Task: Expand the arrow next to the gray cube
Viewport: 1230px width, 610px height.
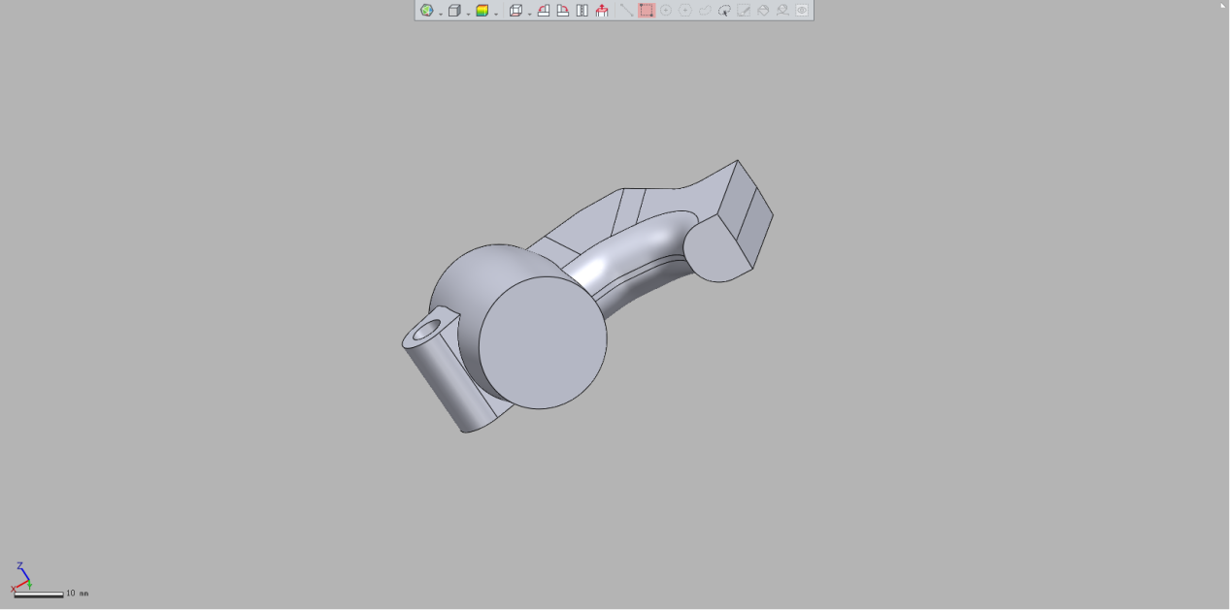Action: (x=468, y=13)
